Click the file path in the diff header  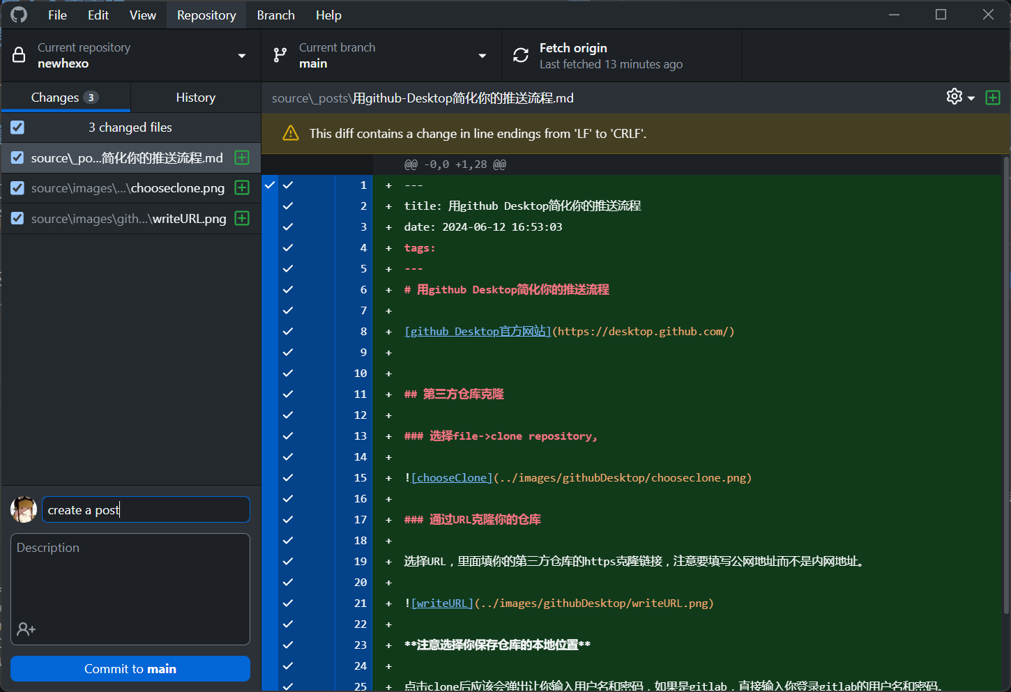coord(423,98)
